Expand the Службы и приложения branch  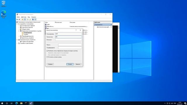(x=17, y=43)
